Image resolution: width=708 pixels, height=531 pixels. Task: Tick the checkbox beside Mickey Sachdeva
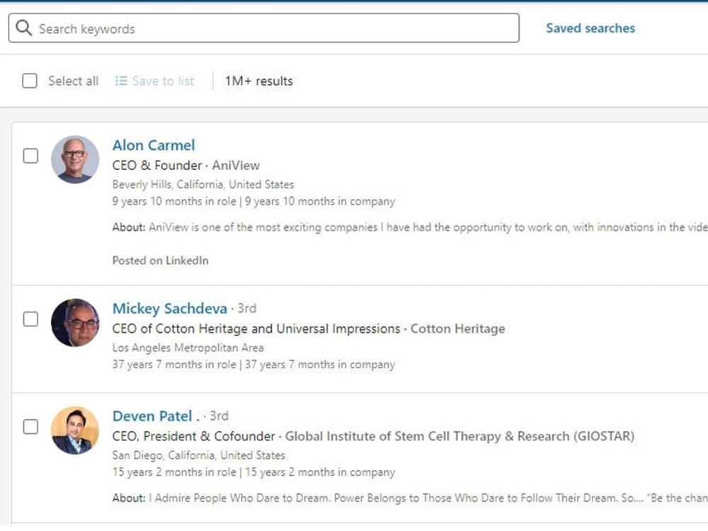click(30, 319)
